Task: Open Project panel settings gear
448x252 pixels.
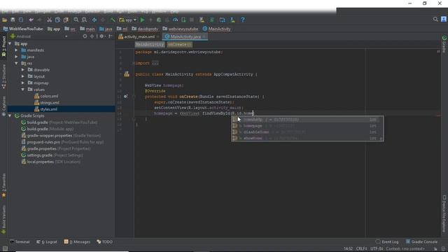Action: 101,36
